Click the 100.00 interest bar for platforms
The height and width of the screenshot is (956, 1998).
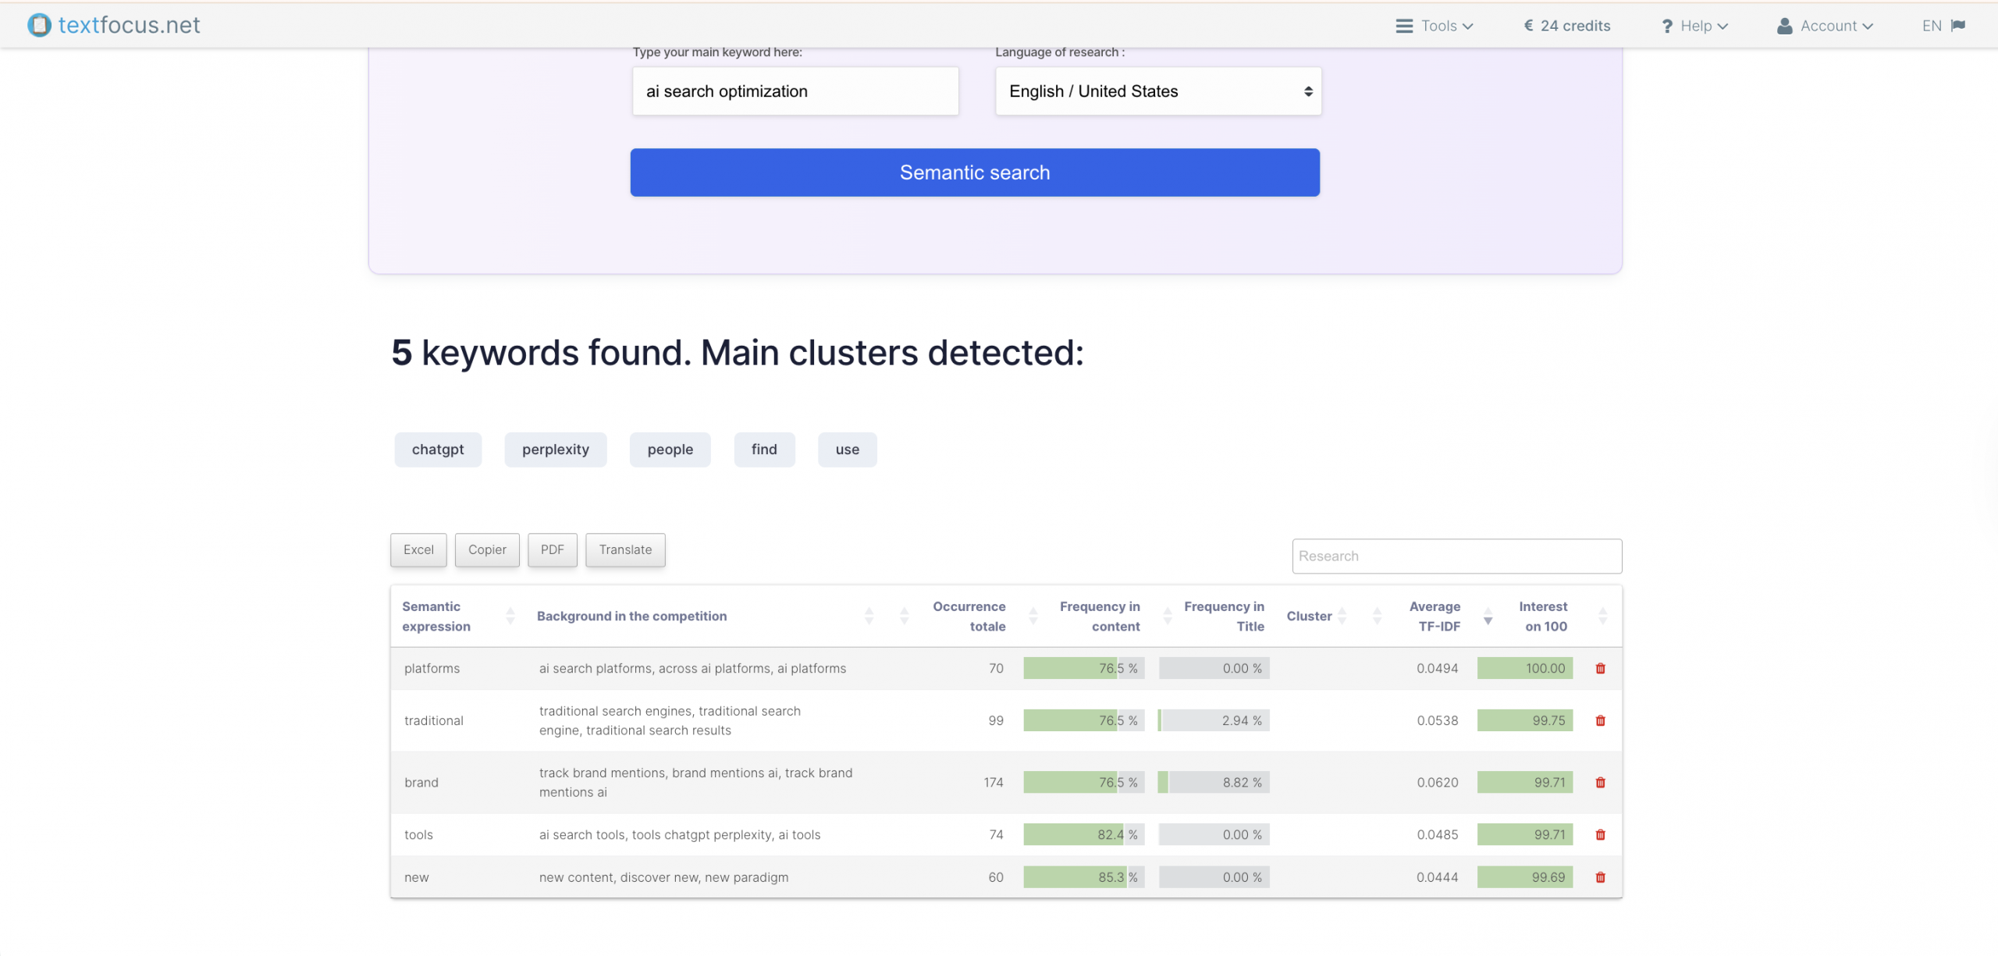tap(1525, 669)
